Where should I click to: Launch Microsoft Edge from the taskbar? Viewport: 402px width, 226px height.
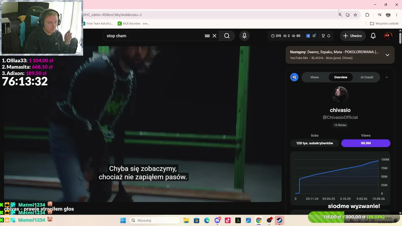(207, 220)
